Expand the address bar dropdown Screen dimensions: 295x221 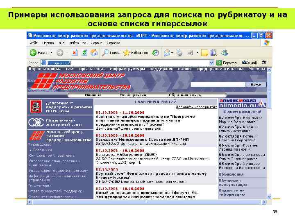tap(212, 63)
